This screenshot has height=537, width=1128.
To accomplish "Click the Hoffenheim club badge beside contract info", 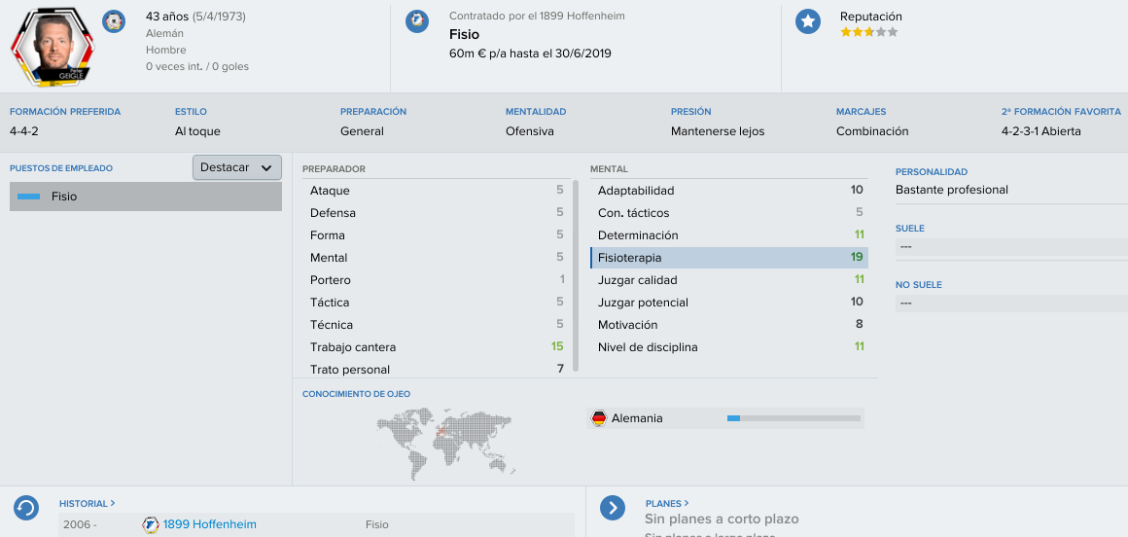I will (417, 21).
